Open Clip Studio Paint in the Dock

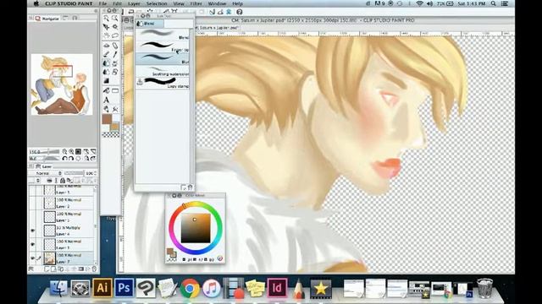146,288
